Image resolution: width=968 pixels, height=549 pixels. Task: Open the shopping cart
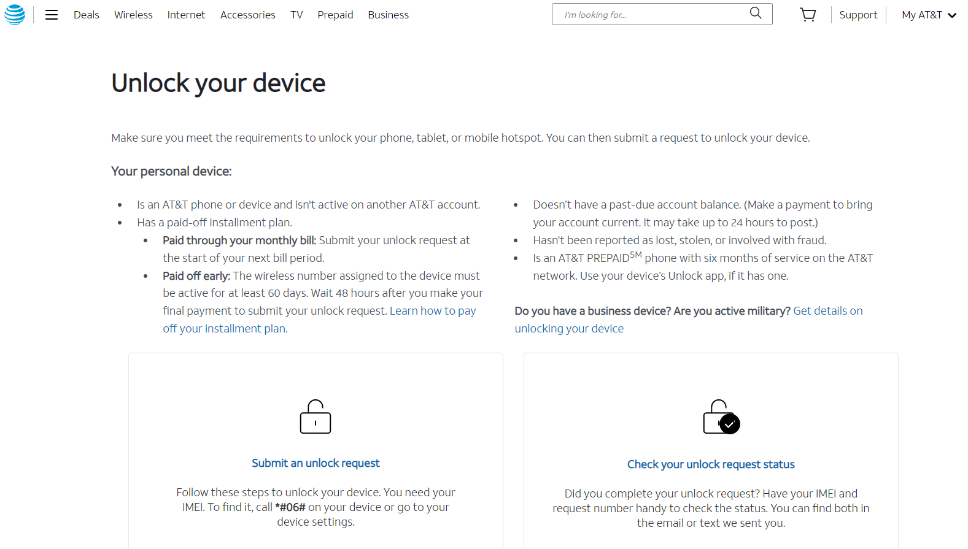click(x=808, y=15)
